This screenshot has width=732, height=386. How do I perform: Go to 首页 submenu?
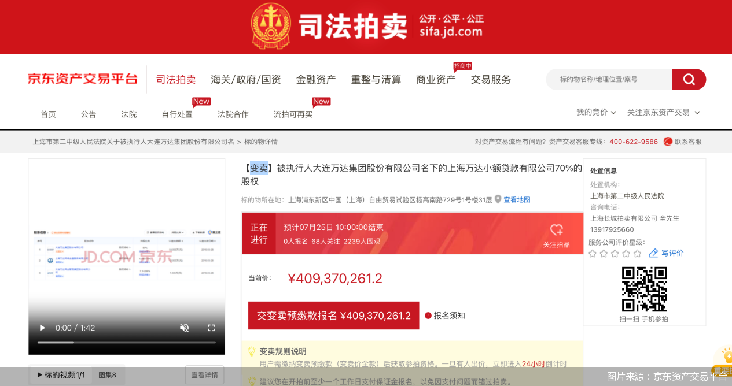pos(48,114)
